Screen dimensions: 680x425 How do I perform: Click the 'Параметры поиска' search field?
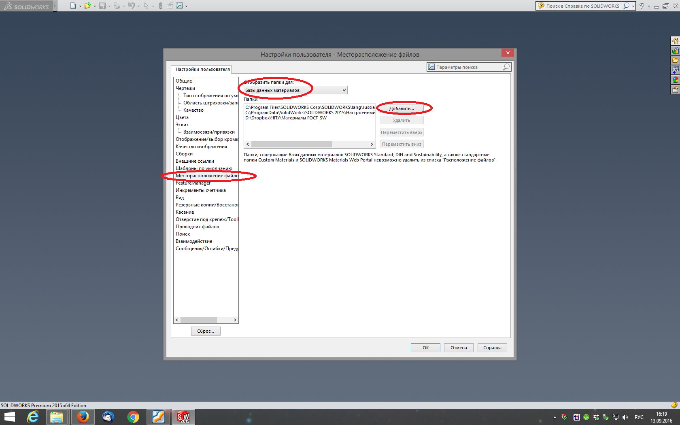[469, 67]
